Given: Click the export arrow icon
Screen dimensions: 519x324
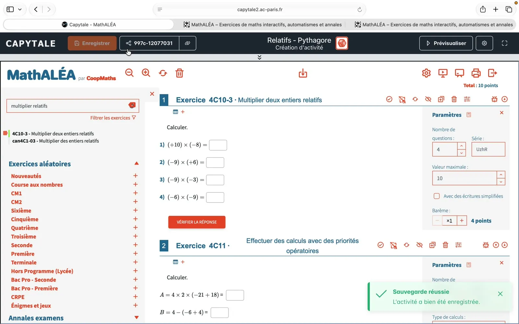Looking at the screenshot, I should 492,73.
